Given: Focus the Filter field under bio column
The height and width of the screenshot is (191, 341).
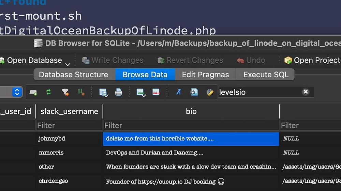Looking at the screenshot, I should [x=191, y=126].
